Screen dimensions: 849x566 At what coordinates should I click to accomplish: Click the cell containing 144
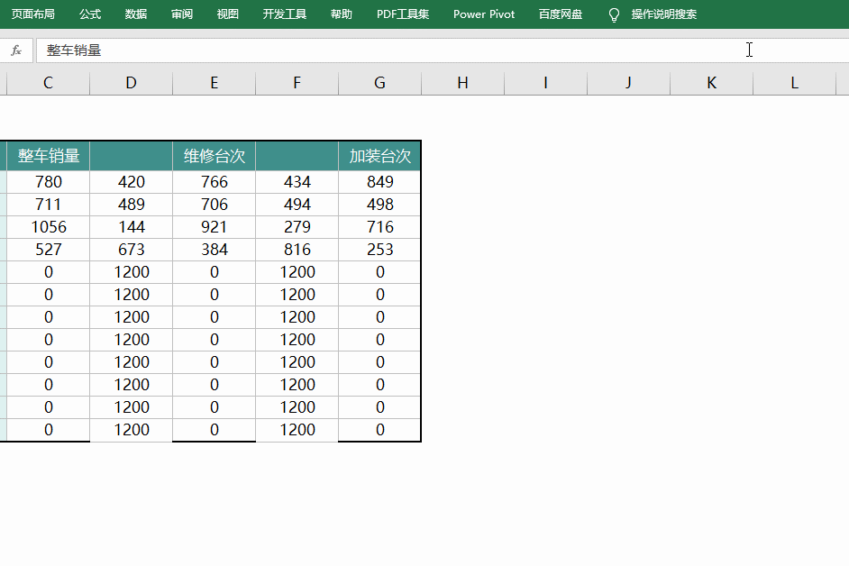click(131, 227)
